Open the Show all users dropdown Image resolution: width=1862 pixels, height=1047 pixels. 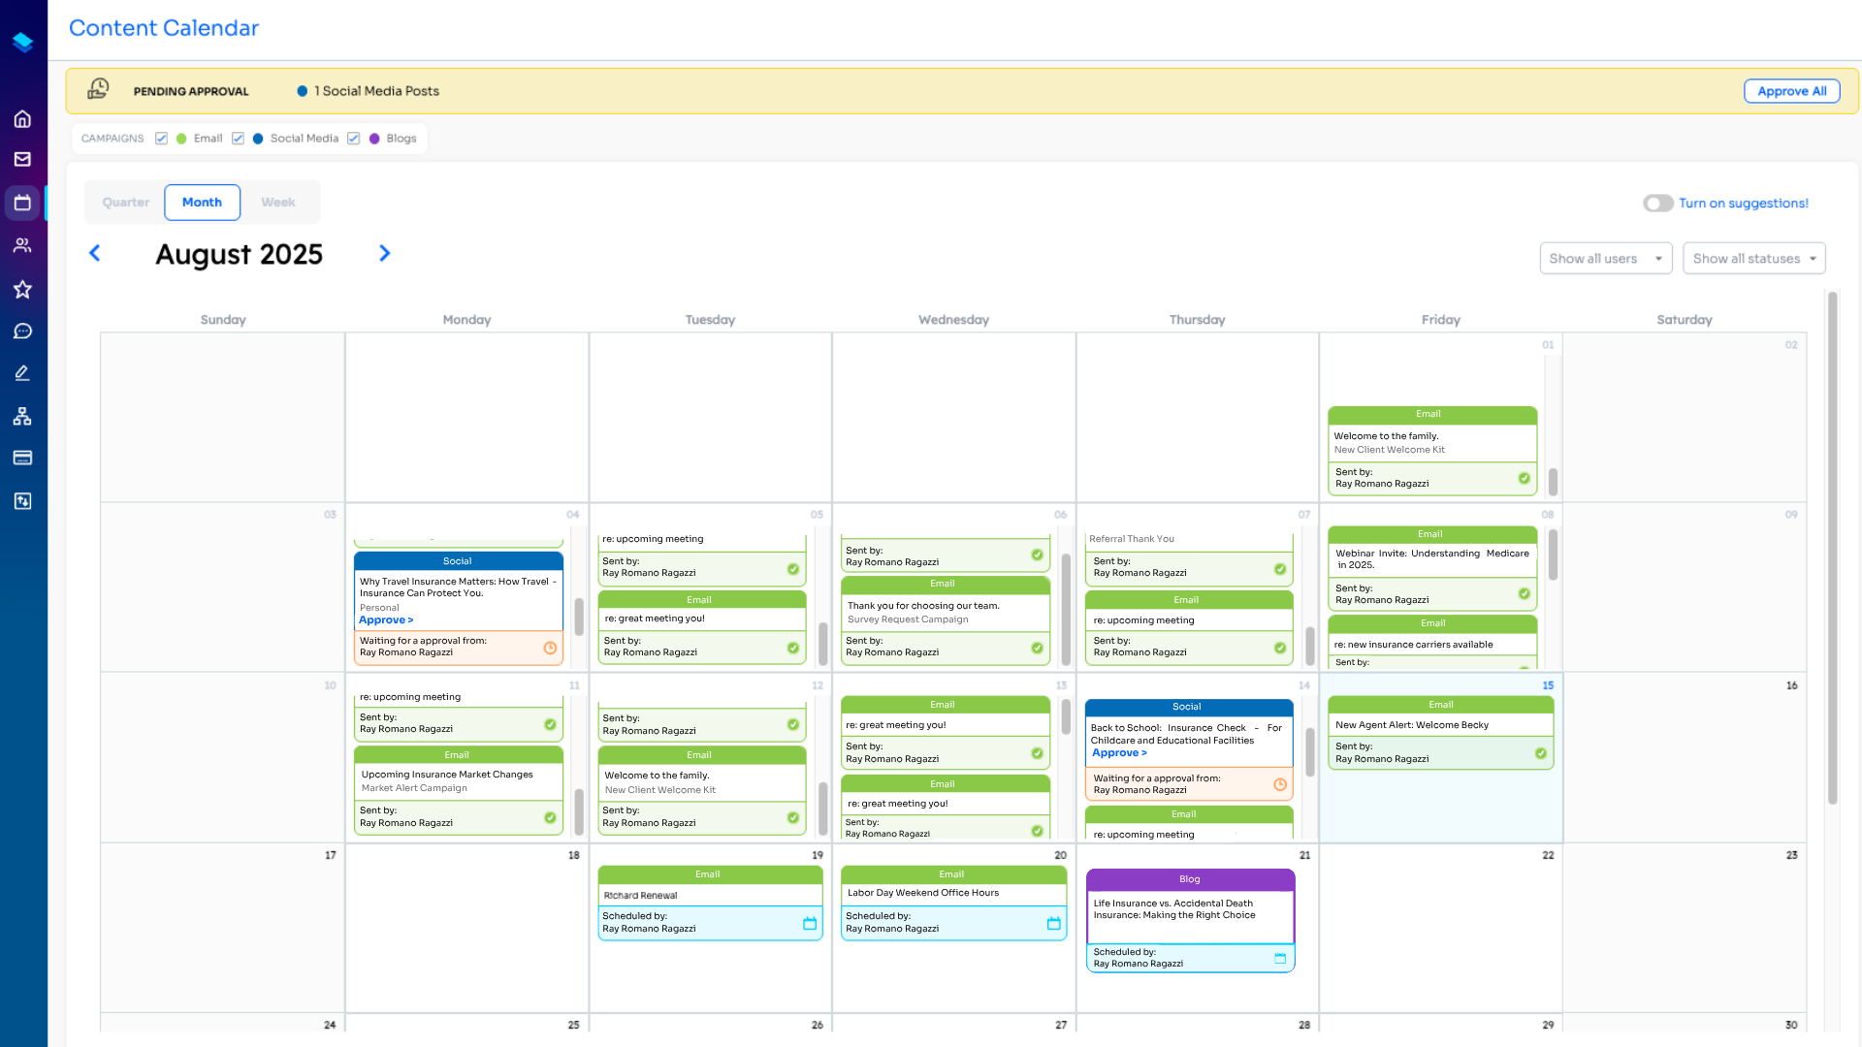pyautogui.click(x=1606, y=259)
